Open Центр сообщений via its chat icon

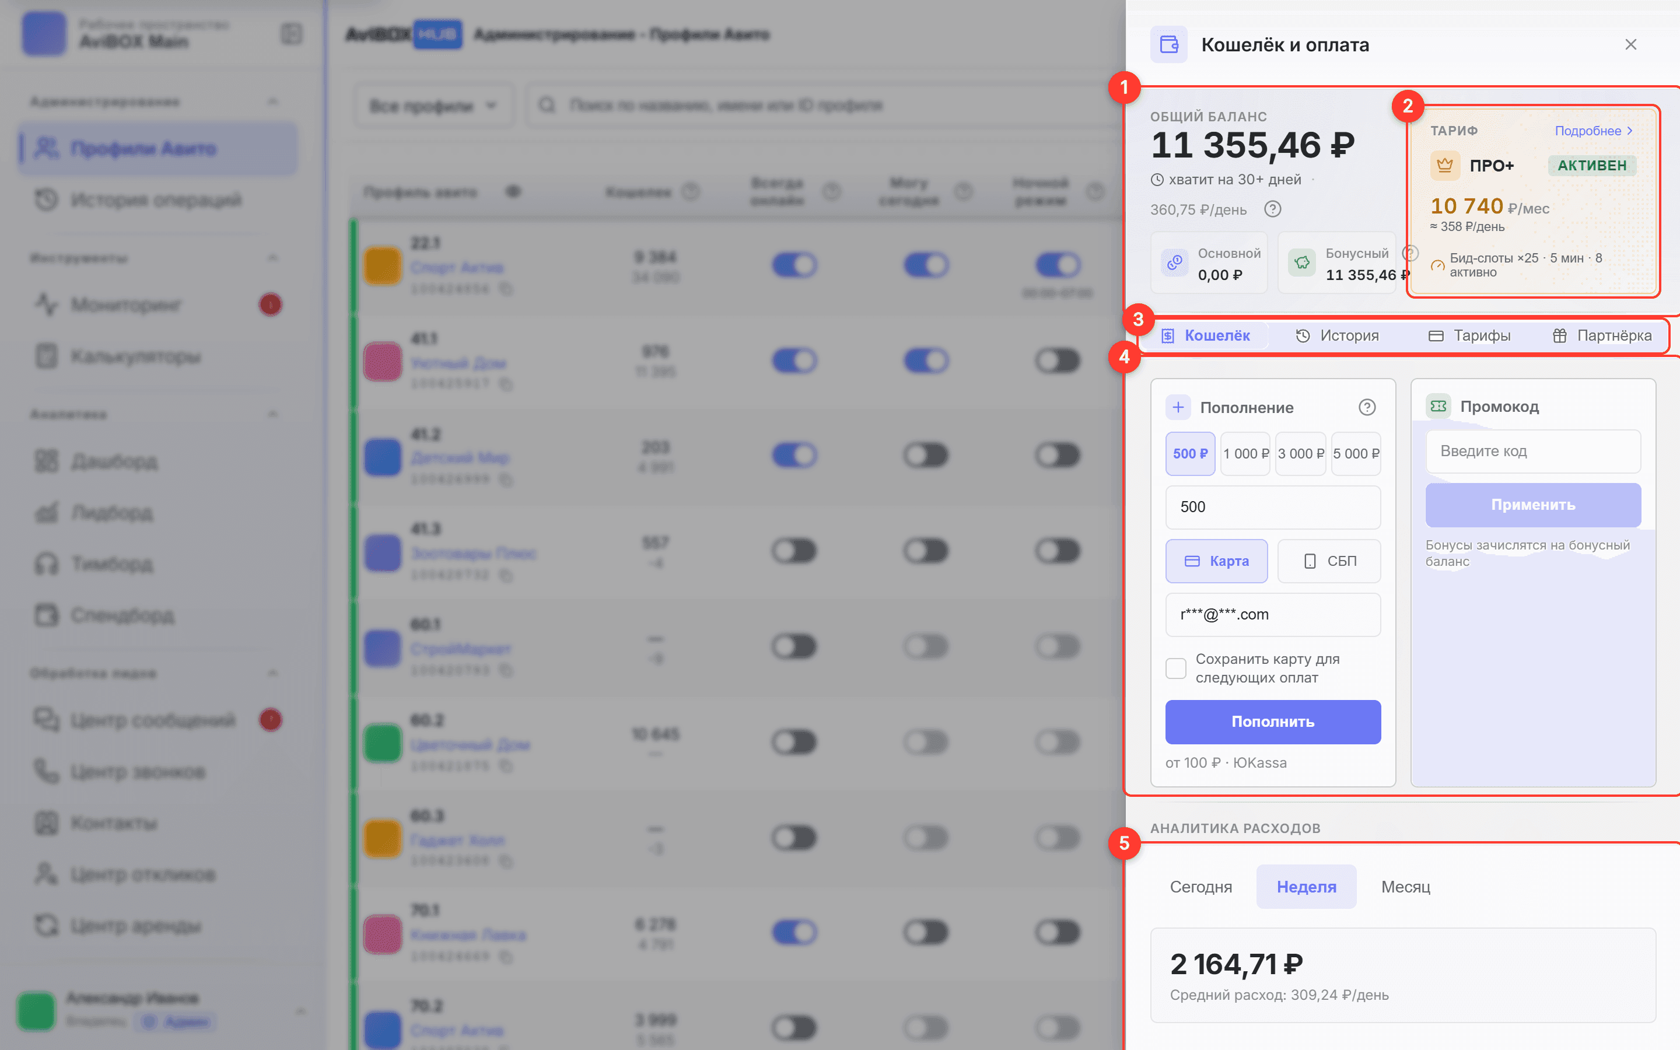(x=47, y=719)
